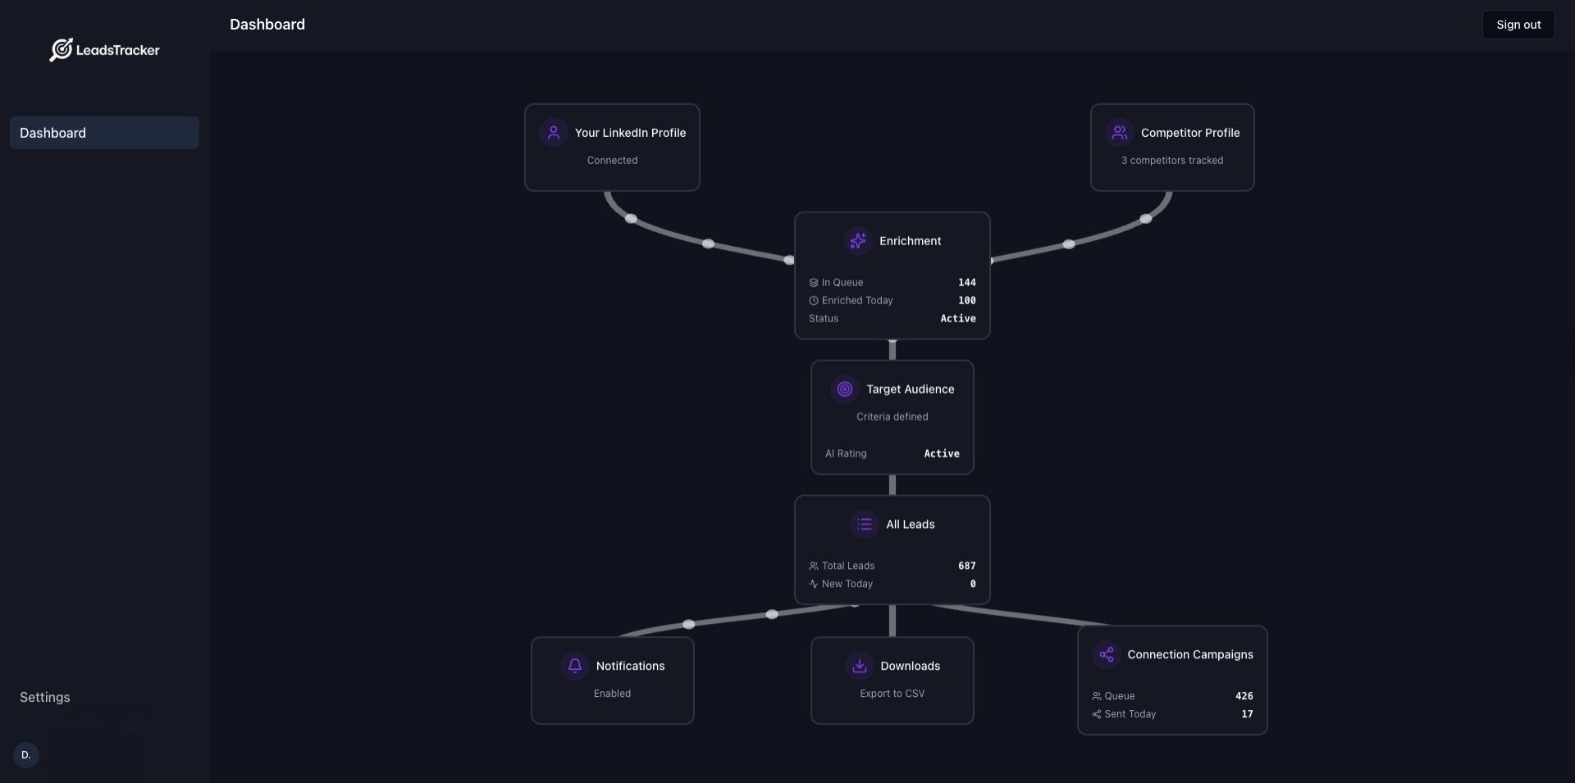
Task: Click the share icon beside Sent Today
Action: tap(1097, 714)
